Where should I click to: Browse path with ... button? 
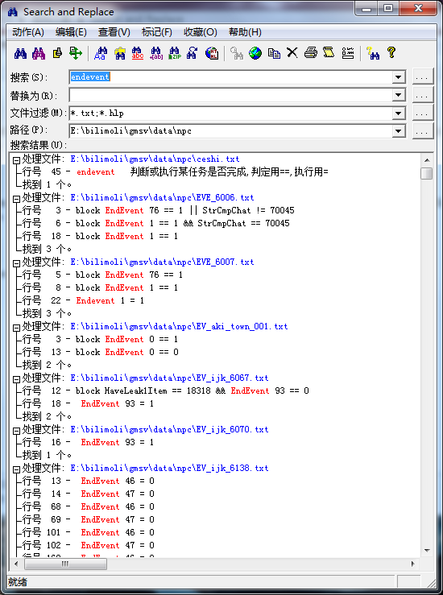(x=422, y=131)
